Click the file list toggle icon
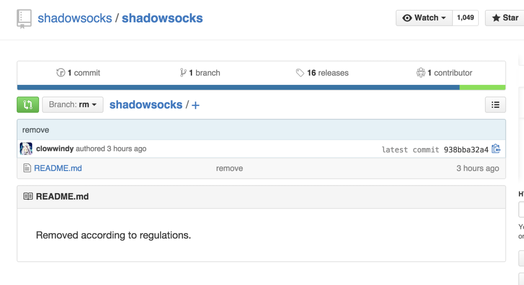524x285 pixels. (x=495, y=104)
